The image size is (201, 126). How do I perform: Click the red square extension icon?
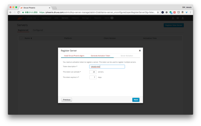[x=174, y=12]
